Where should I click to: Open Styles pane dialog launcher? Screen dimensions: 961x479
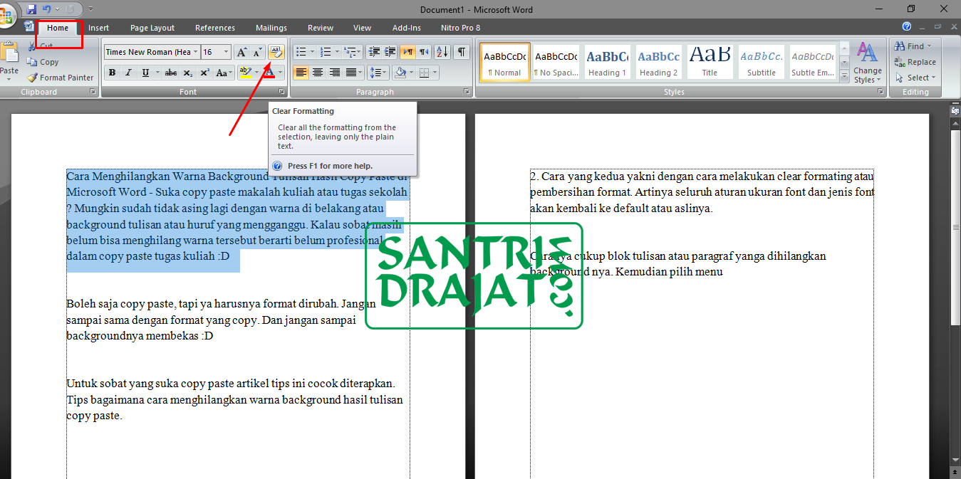point(880,92)
